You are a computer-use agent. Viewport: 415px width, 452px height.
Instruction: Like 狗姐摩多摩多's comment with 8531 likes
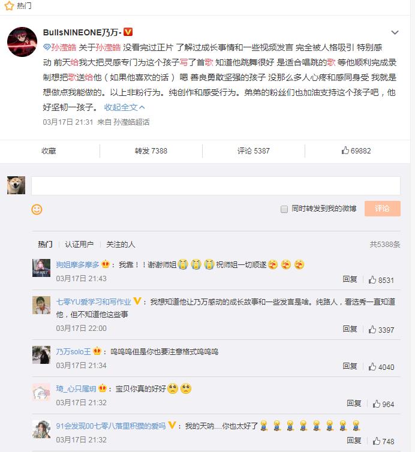coord(381,280)
